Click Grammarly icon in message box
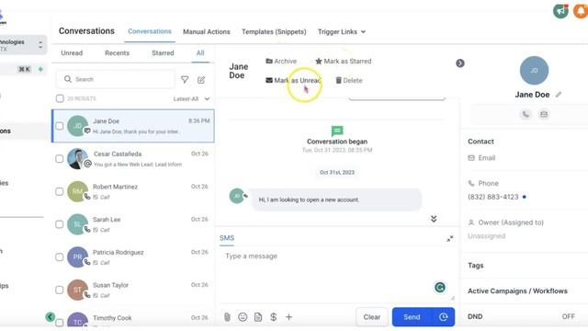Screen dimensions: 588x331 [440, 288]
